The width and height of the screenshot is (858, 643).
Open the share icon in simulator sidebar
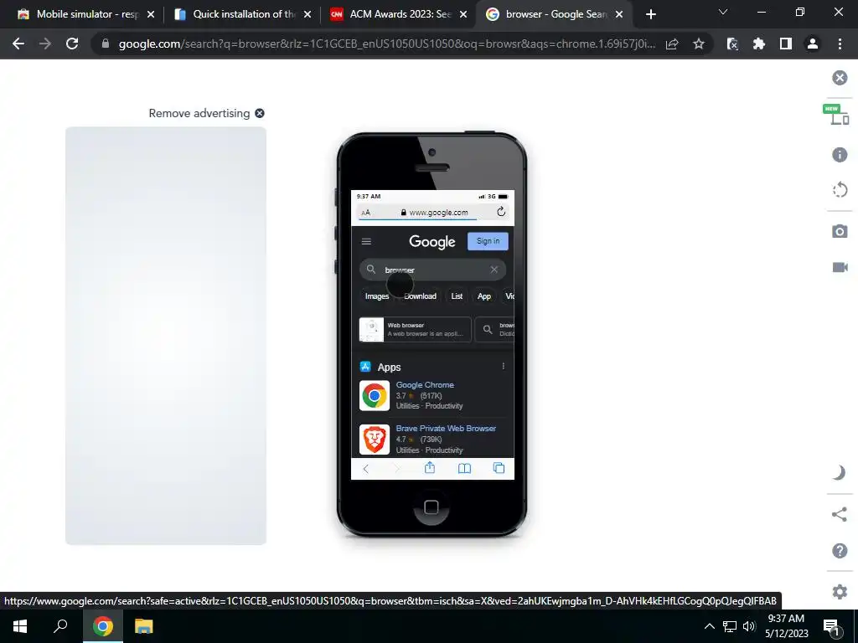click(839, 514)
